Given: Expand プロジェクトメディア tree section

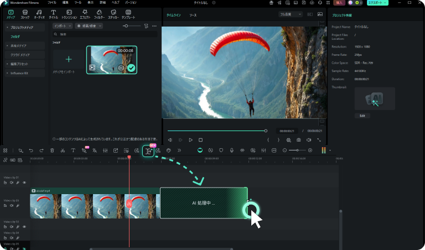Looking at the screenshot, I should click(7, 27).
